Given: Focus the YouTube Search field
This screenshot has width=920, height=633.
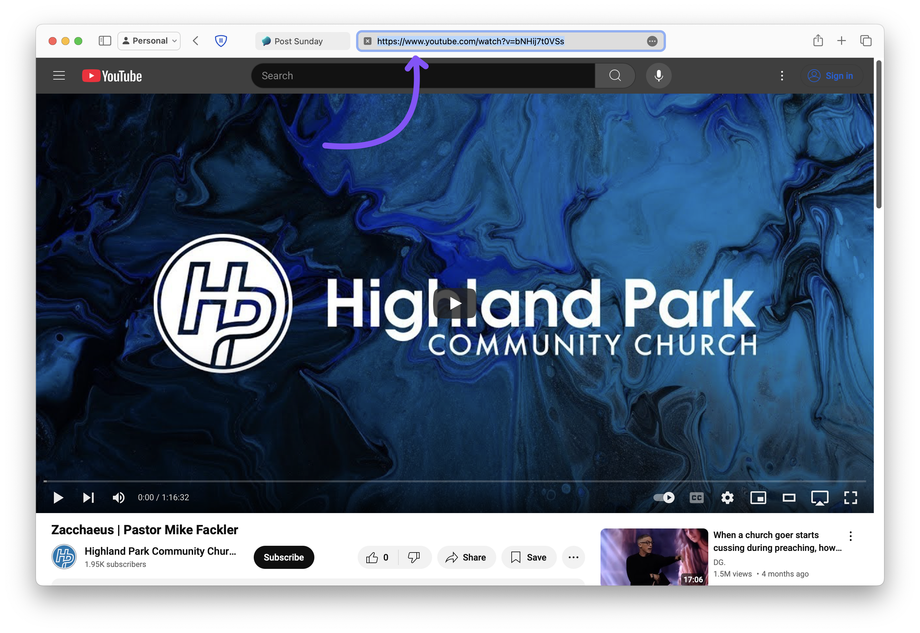Looking at the screenshot, I should tap(423, 76).
